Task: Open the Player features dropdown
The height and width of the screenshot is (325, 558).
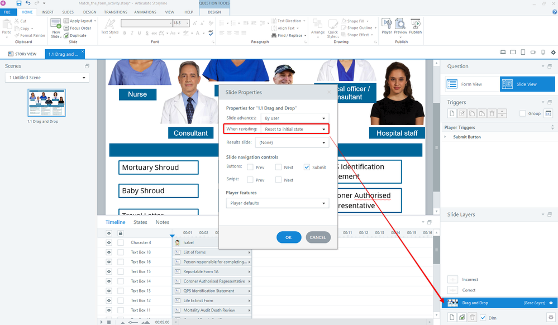Action: tap(277, 203)
